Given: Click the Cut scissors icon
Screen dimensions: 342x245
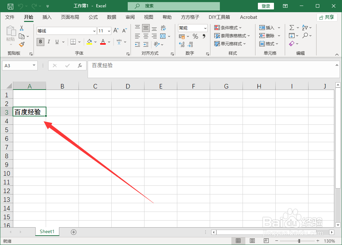Looking at the screenshot, I should tap(22, 28).
